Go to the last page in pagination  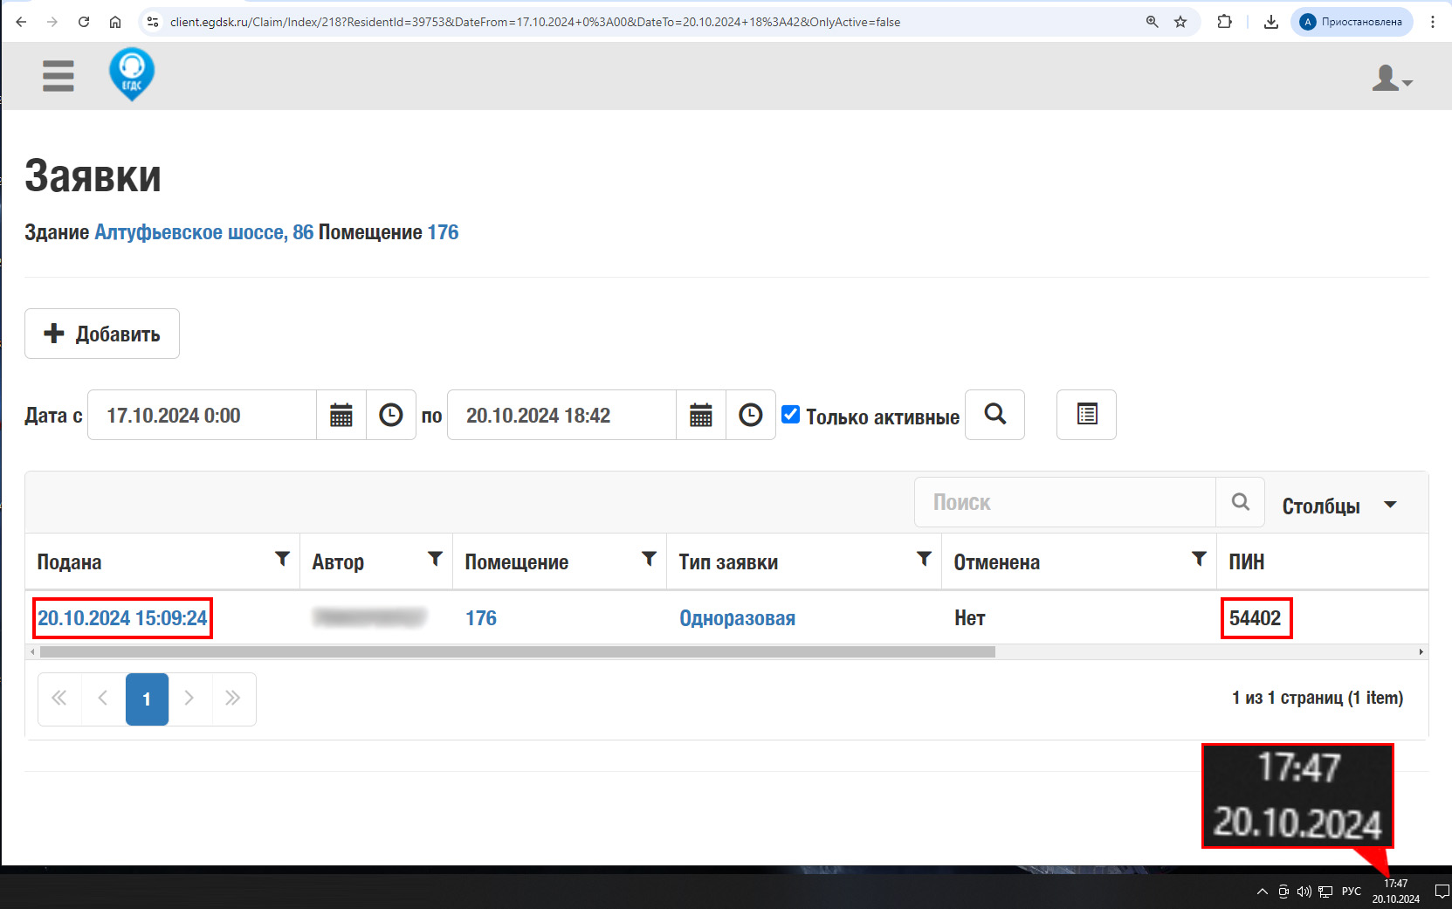pyautogui.click(x=232, y=699)
